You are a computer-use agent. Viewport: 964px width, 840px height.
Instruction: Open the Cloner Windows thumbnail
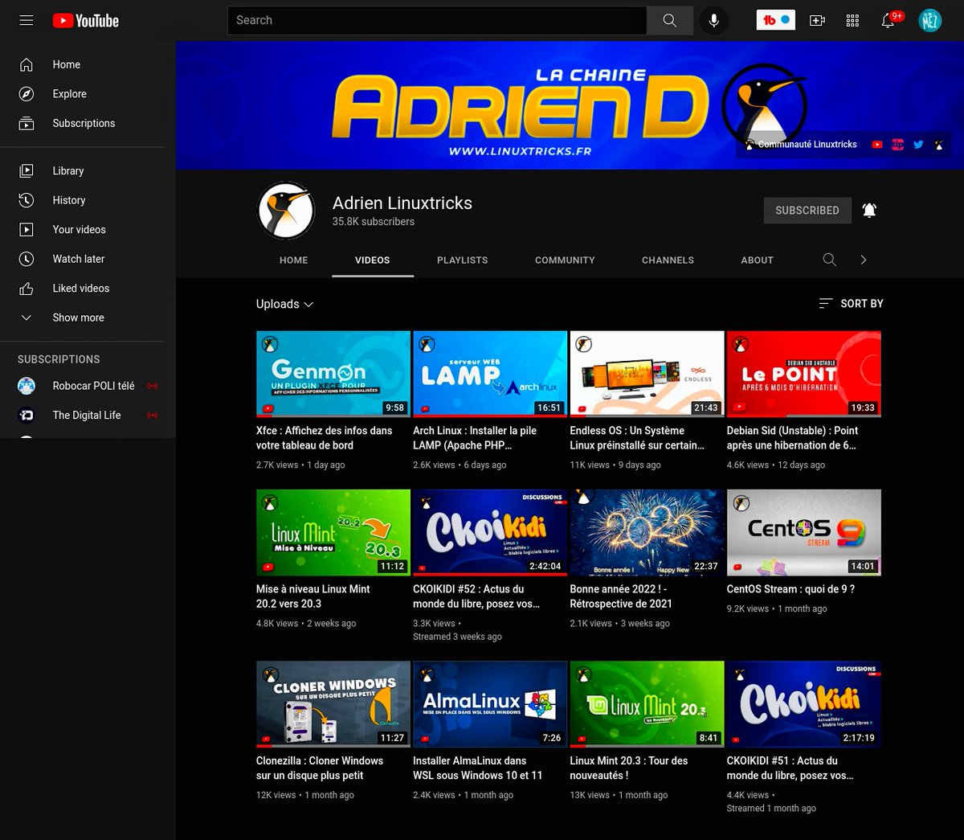pyautogui.click(x=333, y=704)
